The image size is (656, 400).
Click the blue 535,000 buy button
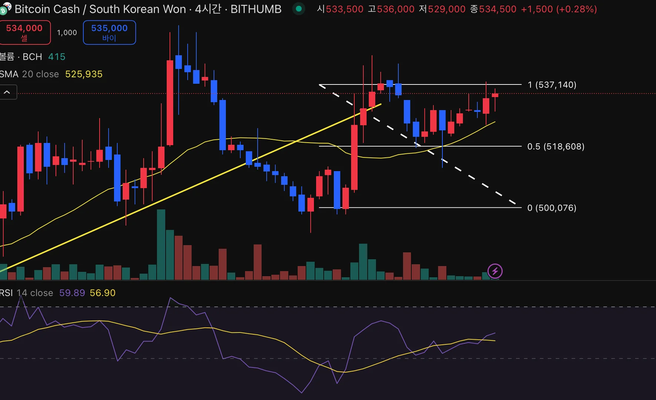pyautogui.click(x=109, y=33)
